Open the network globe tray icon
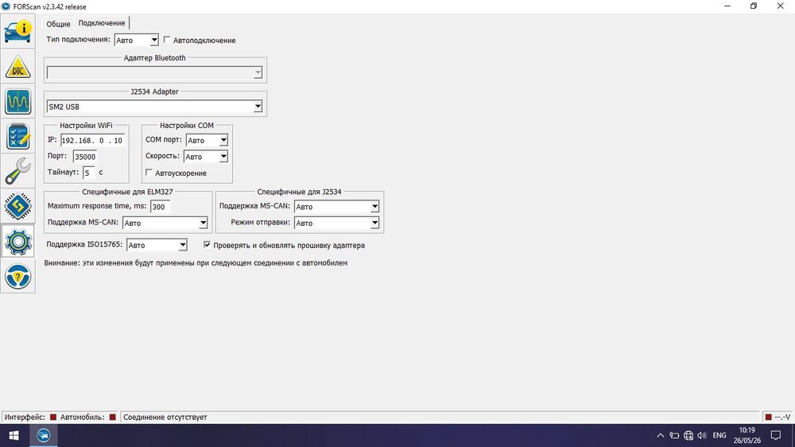Screen dimensions: 795x447 click(688, 435)
